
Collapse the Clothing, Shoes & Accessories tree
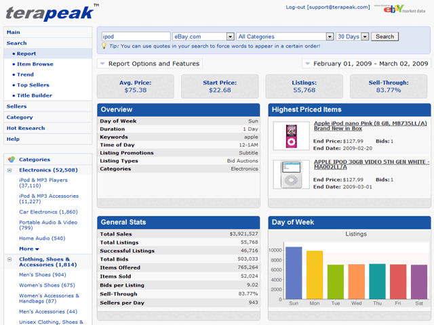(9, 259)
